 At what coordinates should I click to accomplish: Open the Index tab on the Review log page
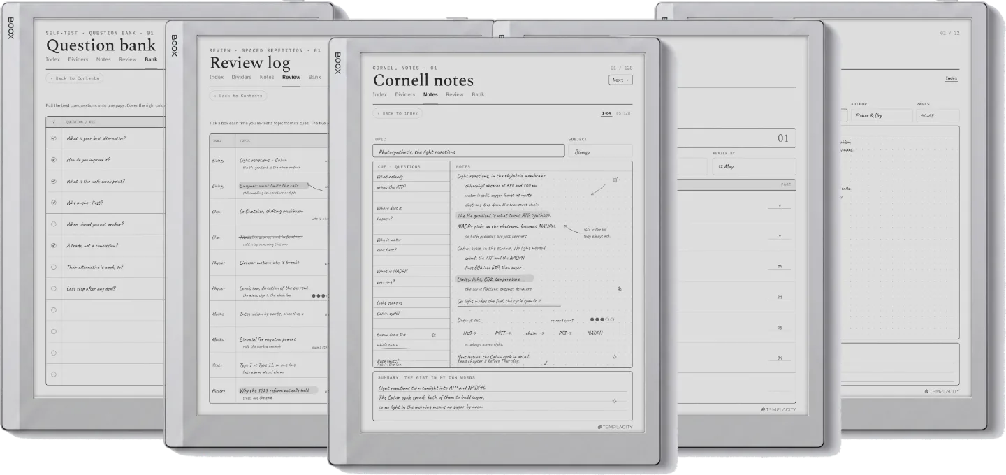click(217, 78)
